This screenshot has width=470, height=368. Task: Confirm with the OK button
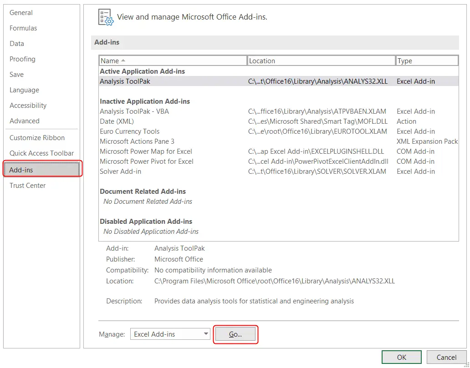click(401, 357)
